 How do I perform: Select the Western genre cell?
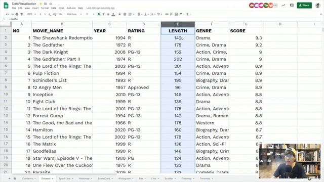(212, 123)
